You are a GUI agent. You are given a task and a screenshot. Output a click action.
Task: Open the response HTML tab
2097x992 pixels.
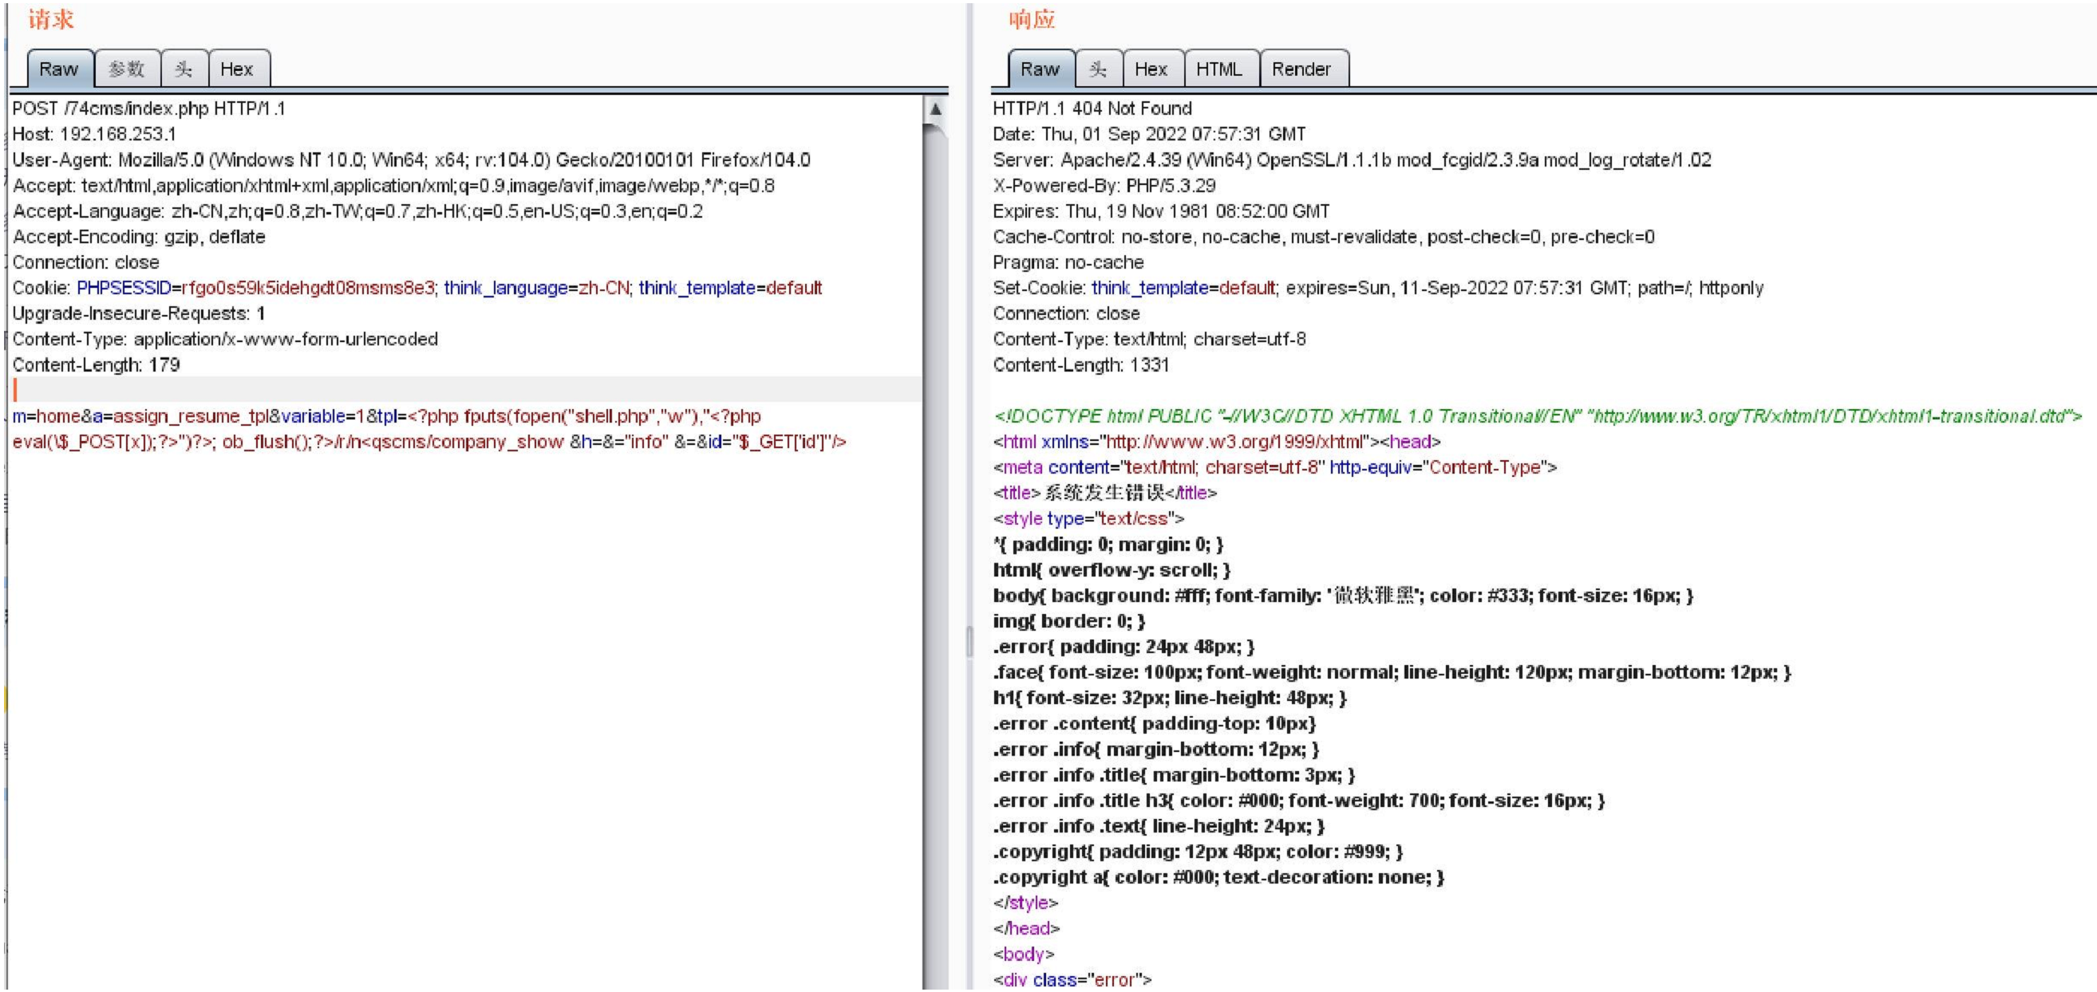click(x=1221, y=69)
